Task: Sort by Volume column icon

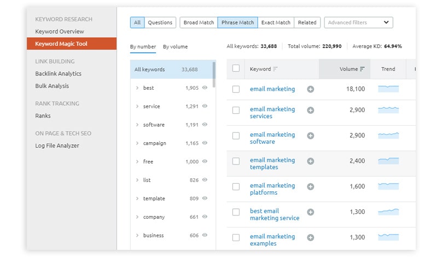Action: 362,69
